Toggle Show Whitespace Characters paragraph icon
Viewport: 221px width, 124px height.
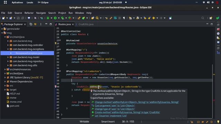[x=124, y=18]
